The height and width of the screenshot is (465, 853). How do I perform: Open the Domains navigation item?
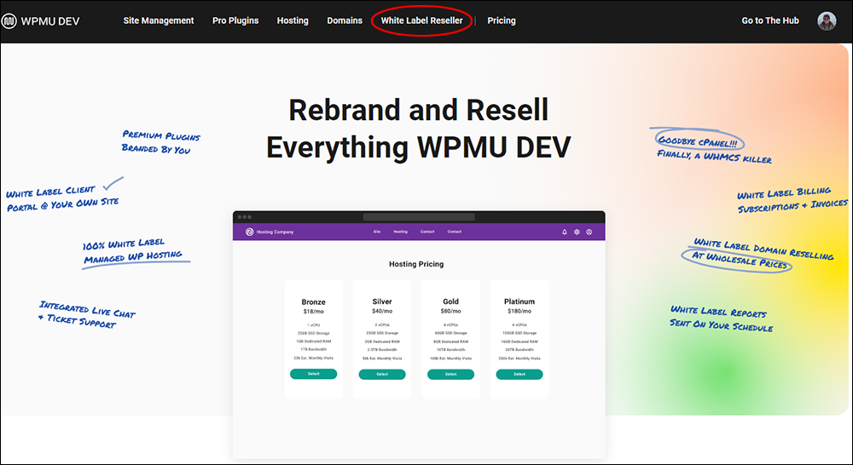[345, 20]
